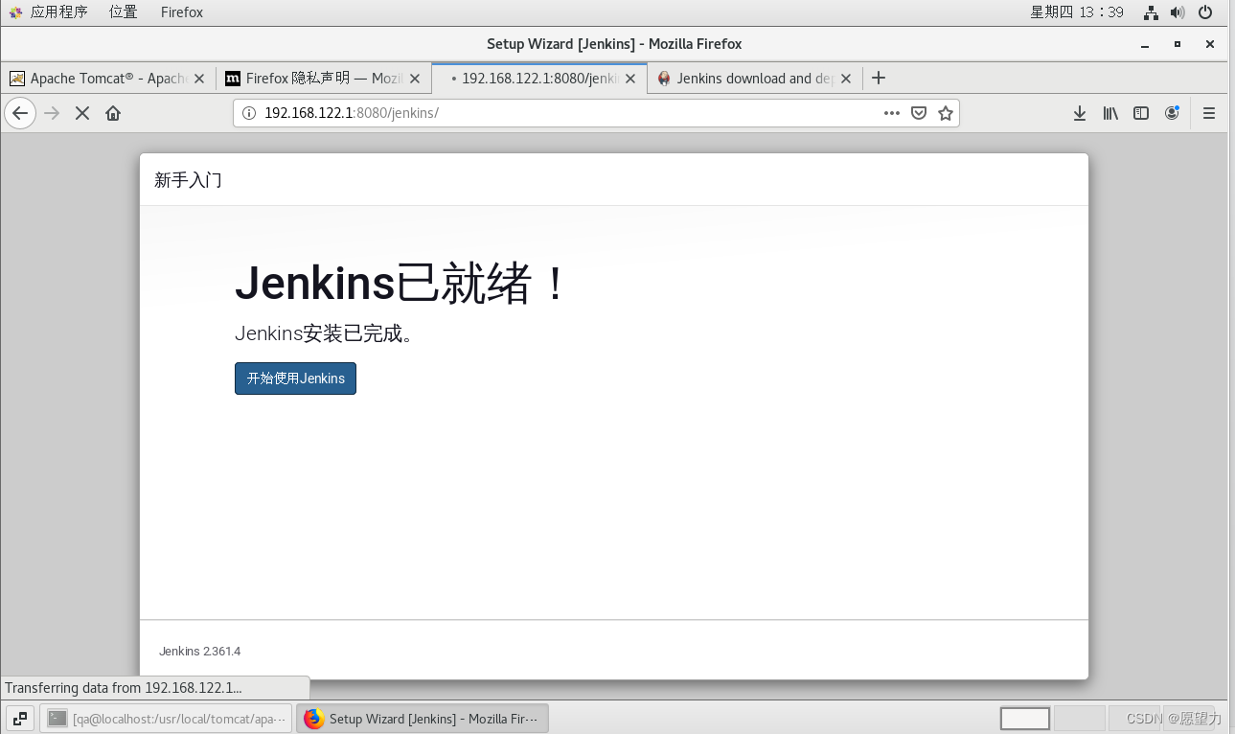1235x734 pixels.
Task: Go to Firefox home page icon
Action: tap(113, 113)
